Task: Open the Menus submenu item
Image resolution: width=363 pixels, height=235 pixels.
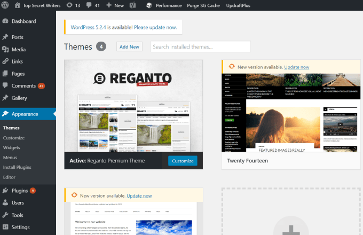Action: pyautogui.click(x=10, y=158)
